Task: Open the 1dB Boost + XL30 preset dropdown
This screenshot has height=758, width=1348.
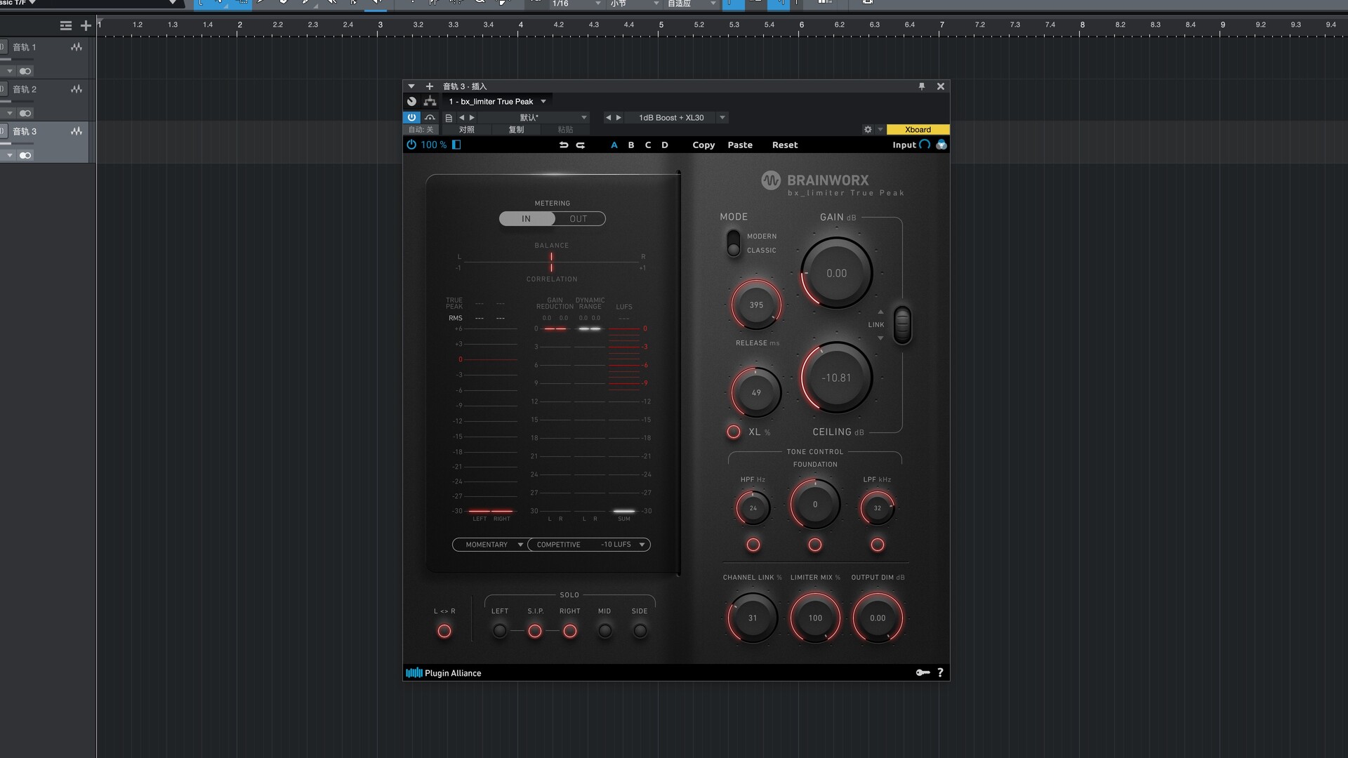Action: 722,118
